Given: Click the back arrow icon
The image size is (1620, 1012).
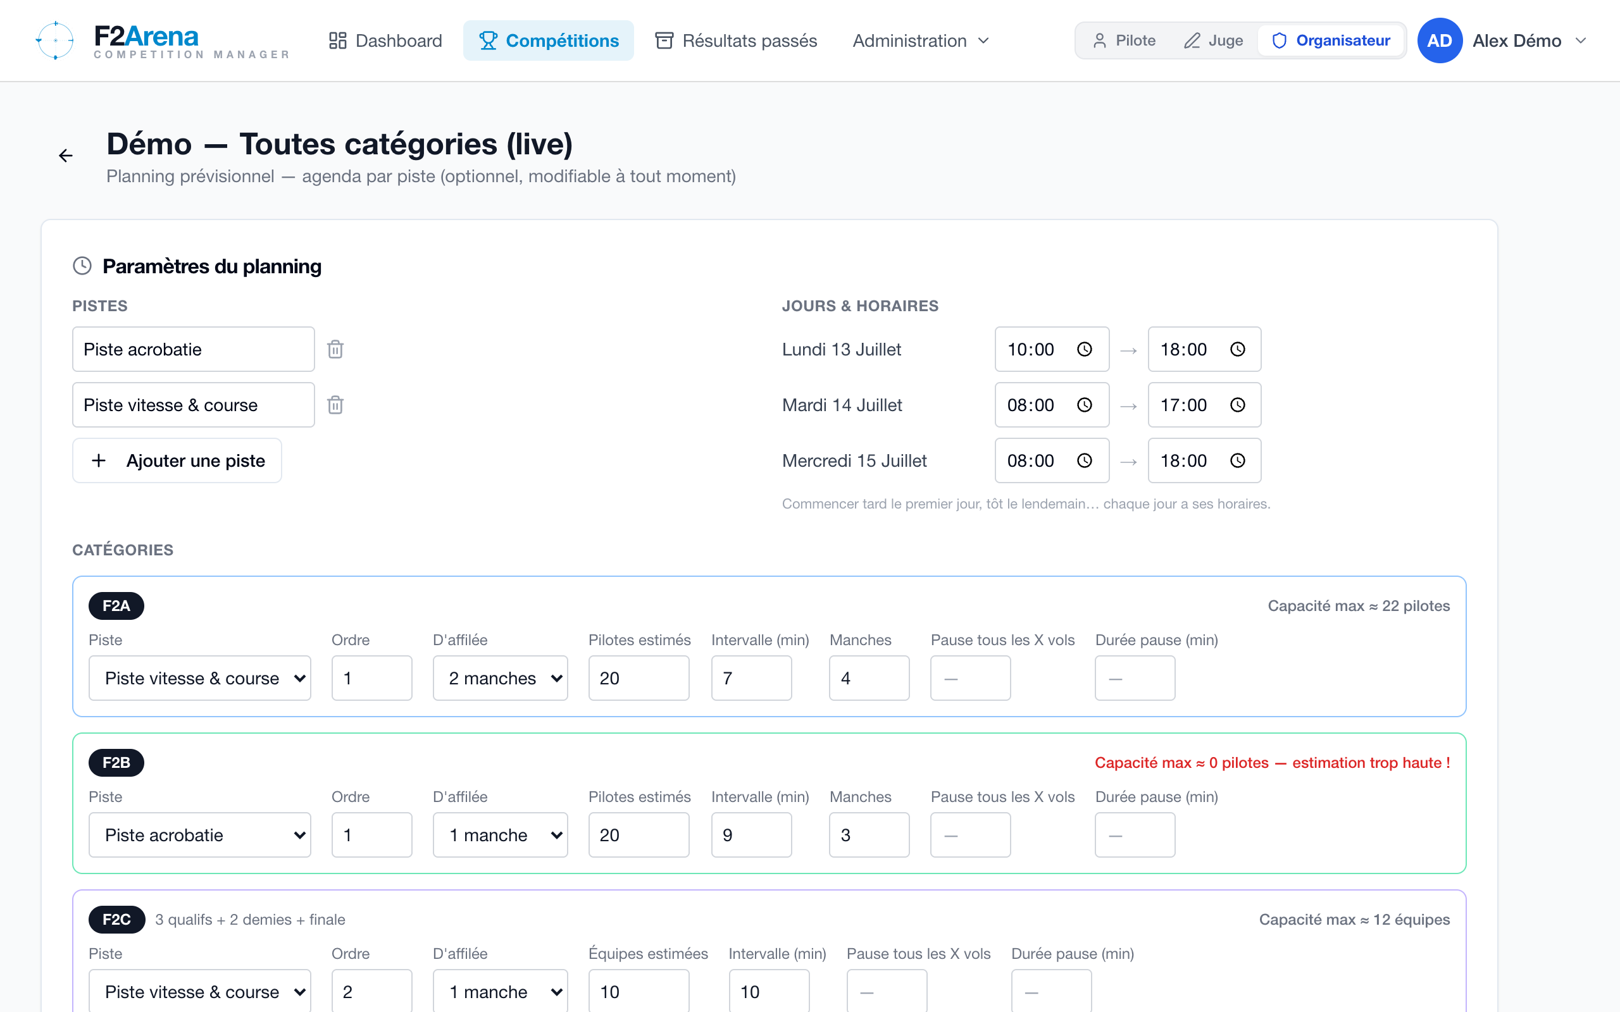Looking at the screenshot, I should (66, 156).
